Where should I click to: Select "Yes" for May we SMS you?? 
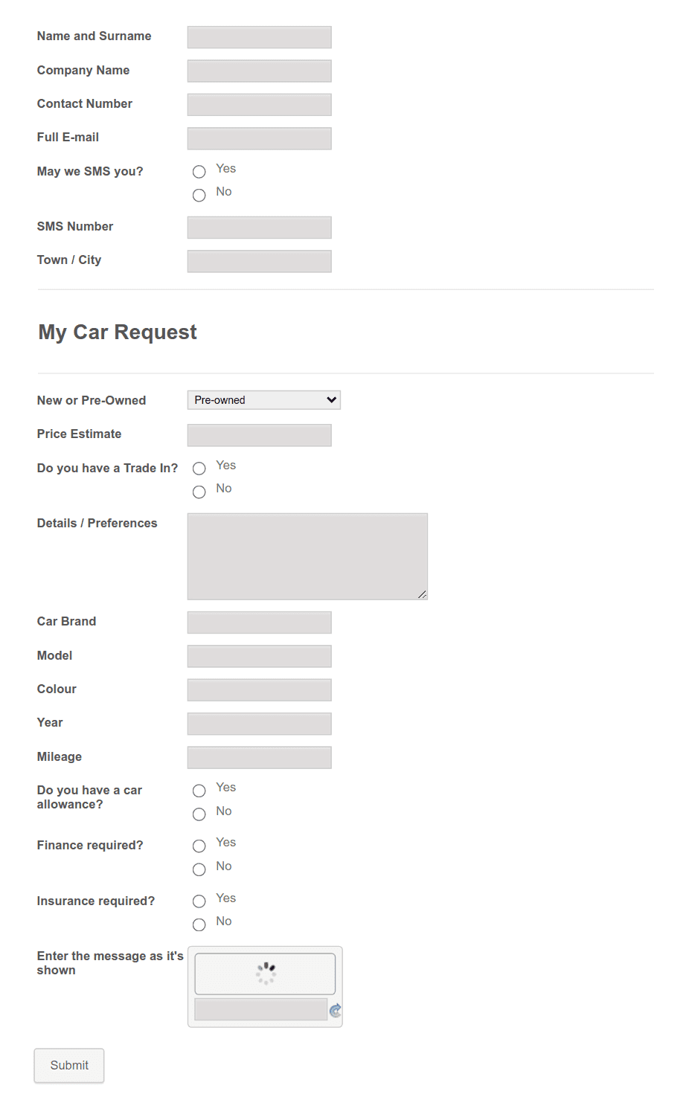pos(199,172)
